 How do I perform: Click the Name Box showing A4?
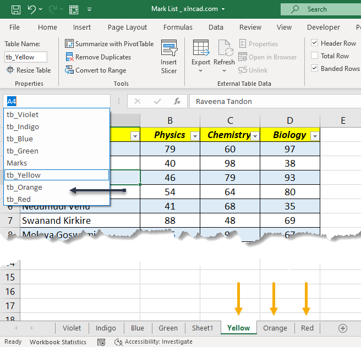(x=57, y=101)
